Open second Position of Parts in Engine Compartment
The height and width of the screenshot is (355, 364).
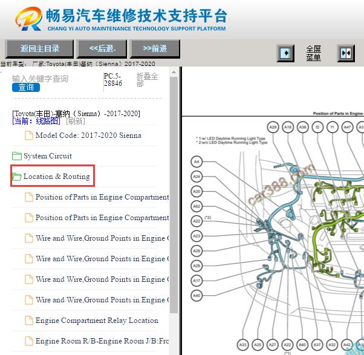102,218
